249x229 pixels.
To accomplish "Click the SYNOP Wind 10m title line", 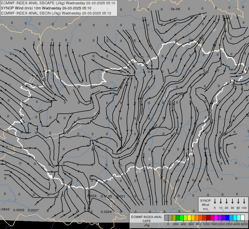I will 46,8.
